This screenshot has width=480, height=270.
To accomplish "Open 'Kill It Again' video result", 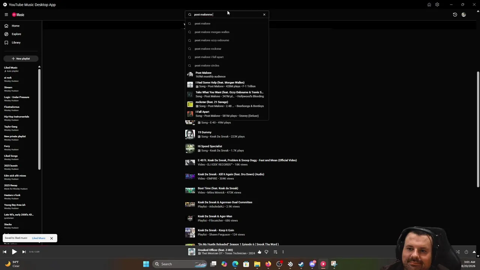I will pyautogui.click(x=231, y=174).
